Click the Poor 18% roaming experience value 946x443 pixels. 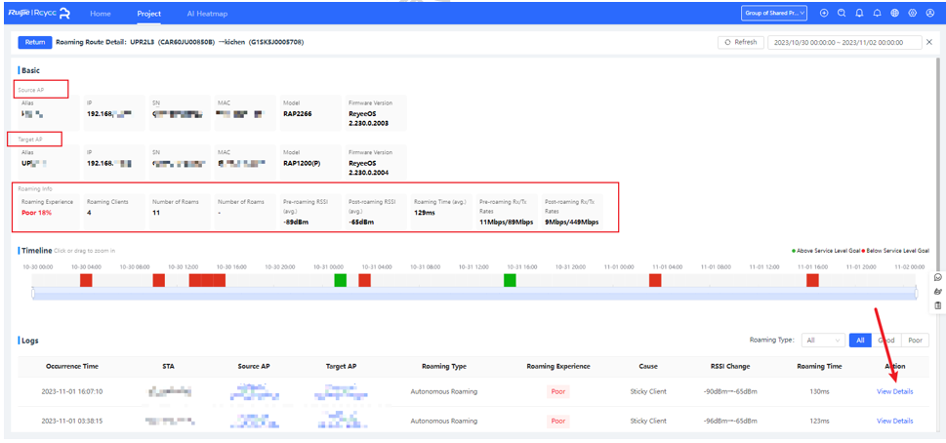pos(38,213)
